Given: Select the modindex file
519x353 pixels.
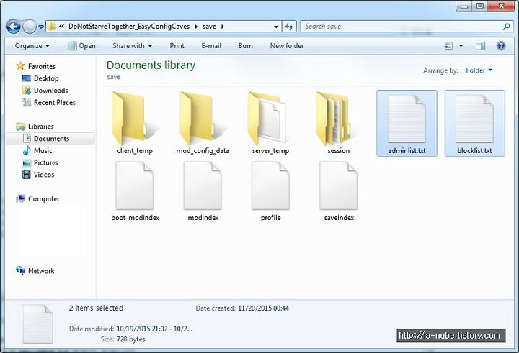Looking at the screenshot, I should [x=203, y=191].
